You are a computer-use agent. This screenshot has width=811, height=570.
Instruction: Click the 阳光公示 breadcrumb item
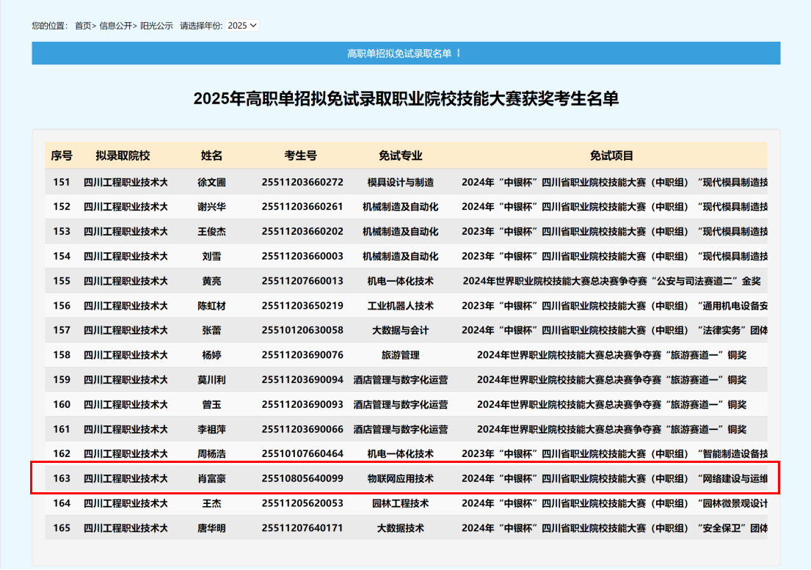coord(157,26)
